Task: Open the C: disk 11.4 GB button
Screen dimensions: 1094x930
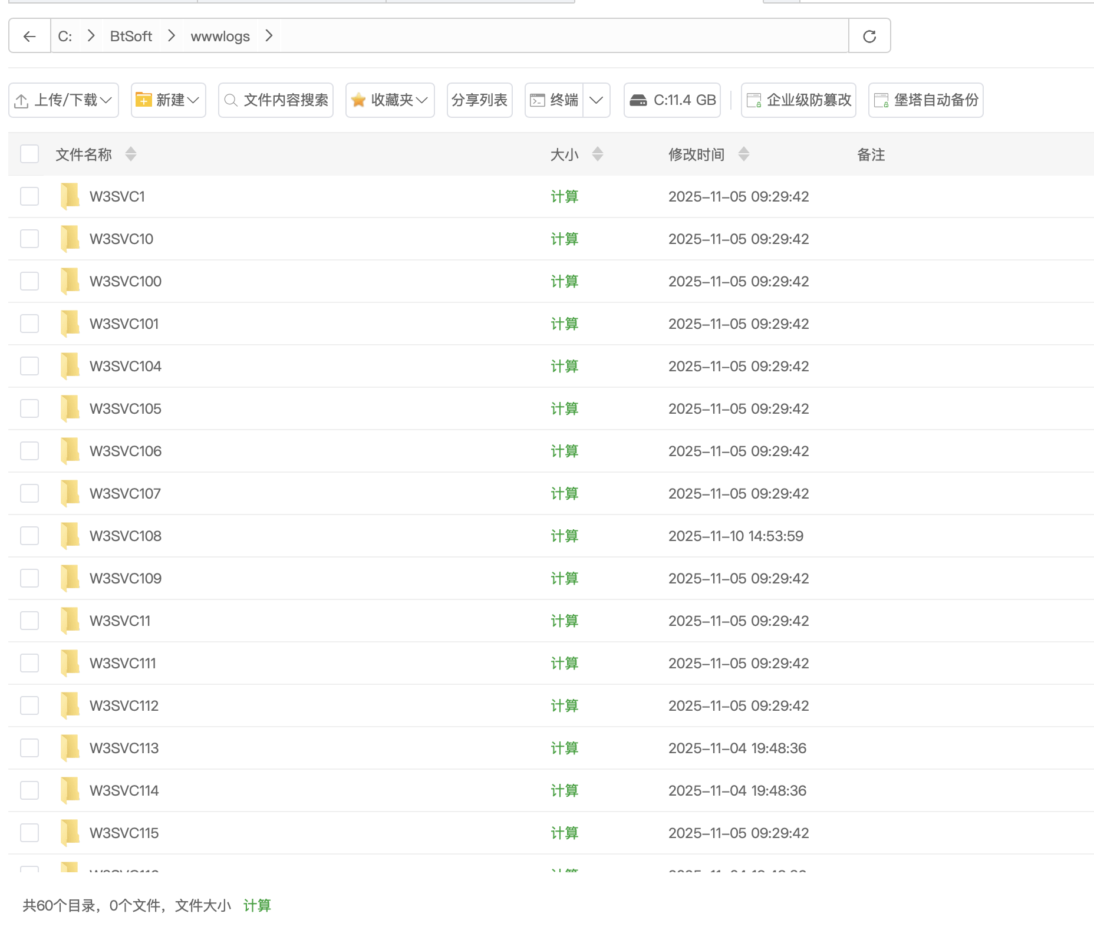Action: 673,100
